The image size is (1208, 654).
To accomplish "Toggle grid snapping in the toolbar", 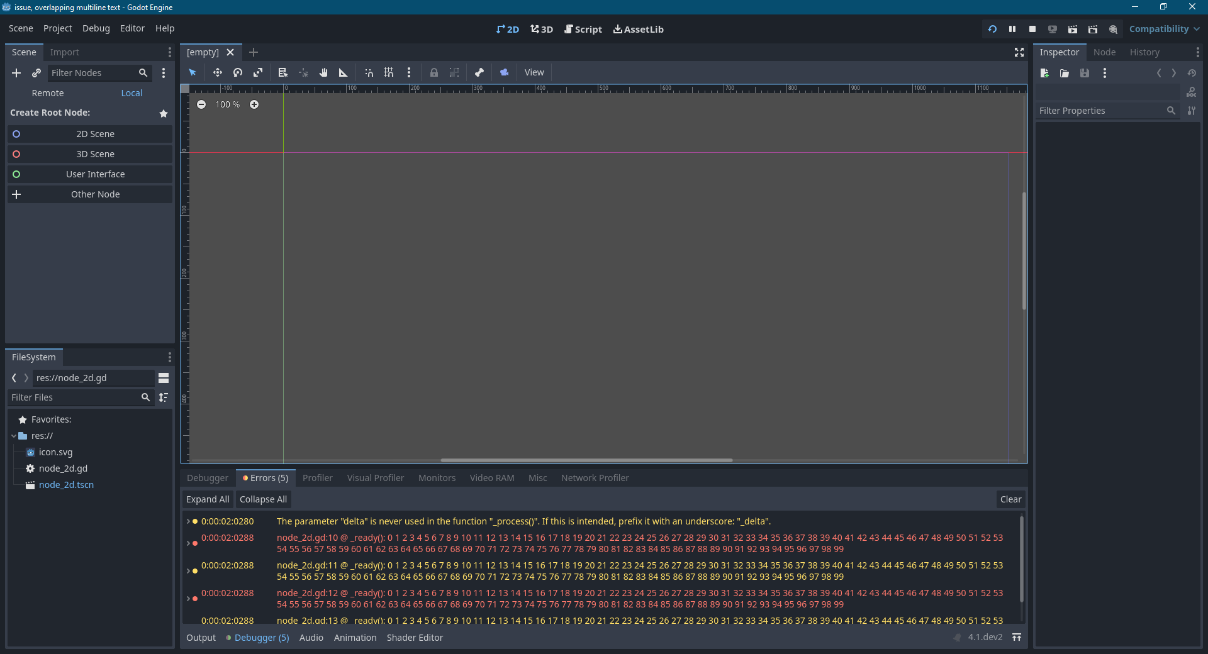I will click(x=388, y=72).
